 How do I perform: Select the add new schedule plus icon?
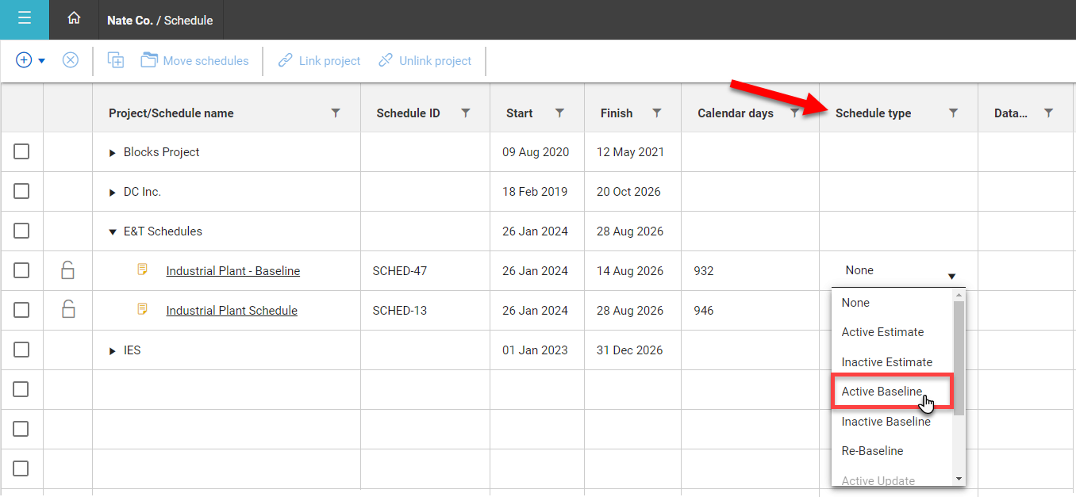click(x=23, y=60)
